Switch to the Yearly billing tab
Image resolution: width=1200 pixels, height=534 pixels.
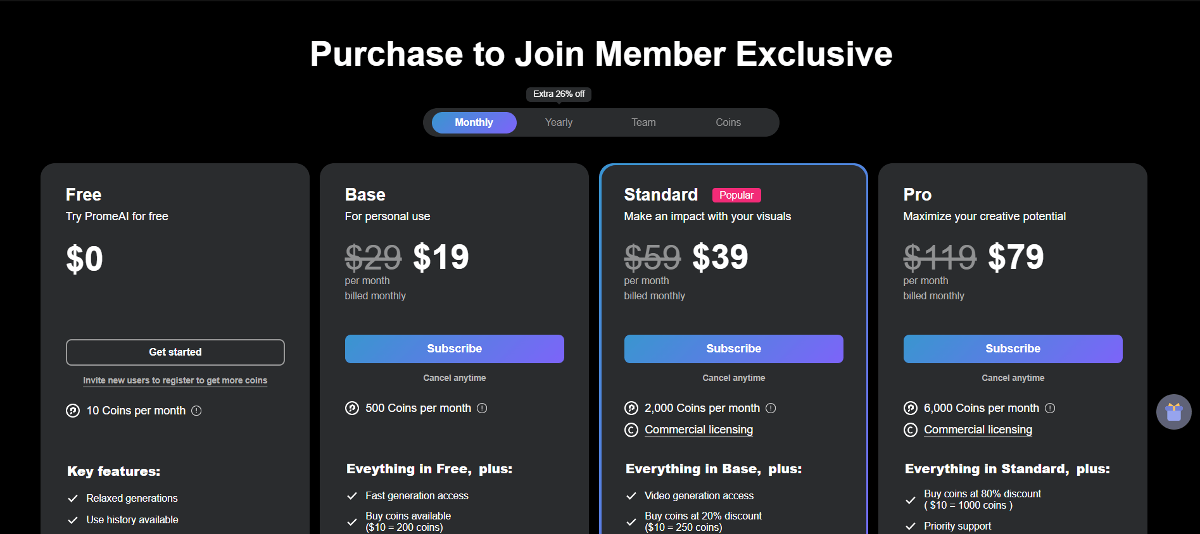pos(558,122)
